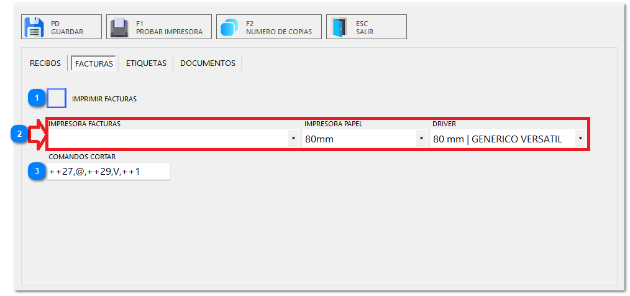Expand the Driver dropdown arrow
Viewport: 630px width, 296px height.
pos(580,139)
